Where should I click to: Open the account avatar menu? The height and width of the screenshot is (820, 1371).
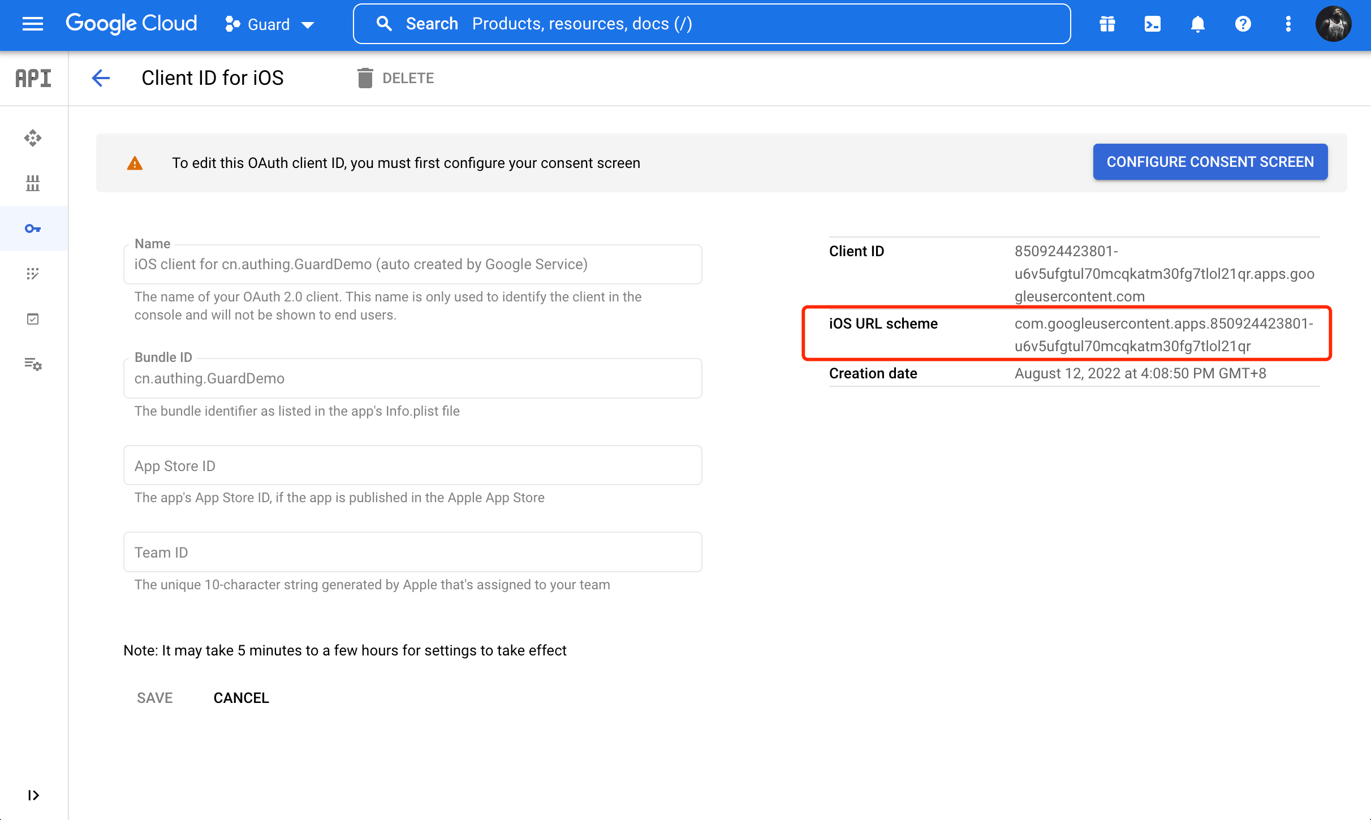[x=1333, y=24]
